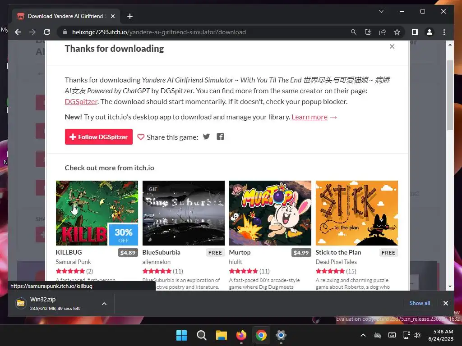Open the clock showing 5:48 AM
This screenshot has width=462, height=346.
(441, 335)
